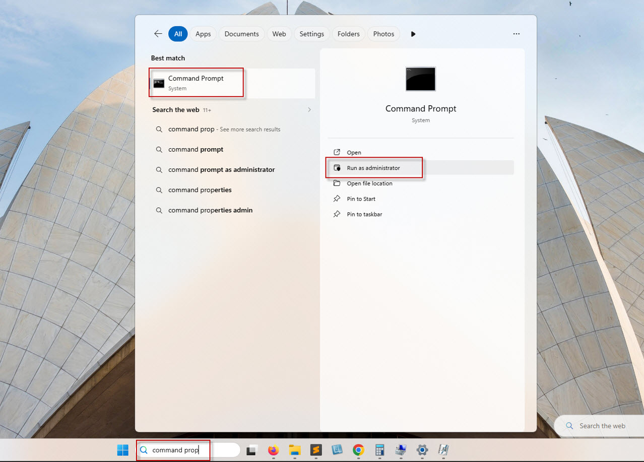Image resolution: width=644 pixels, height=462 pixels.
Task: Click the search icon beside 'command properties admin'
Action: pos(159,210)
